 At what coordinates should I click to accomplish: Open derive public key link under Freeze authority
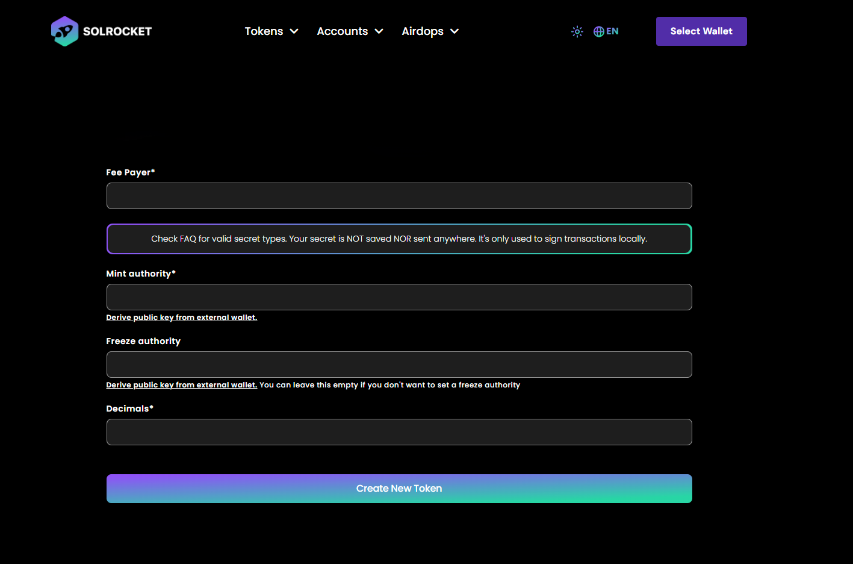[x=181, y=385]
